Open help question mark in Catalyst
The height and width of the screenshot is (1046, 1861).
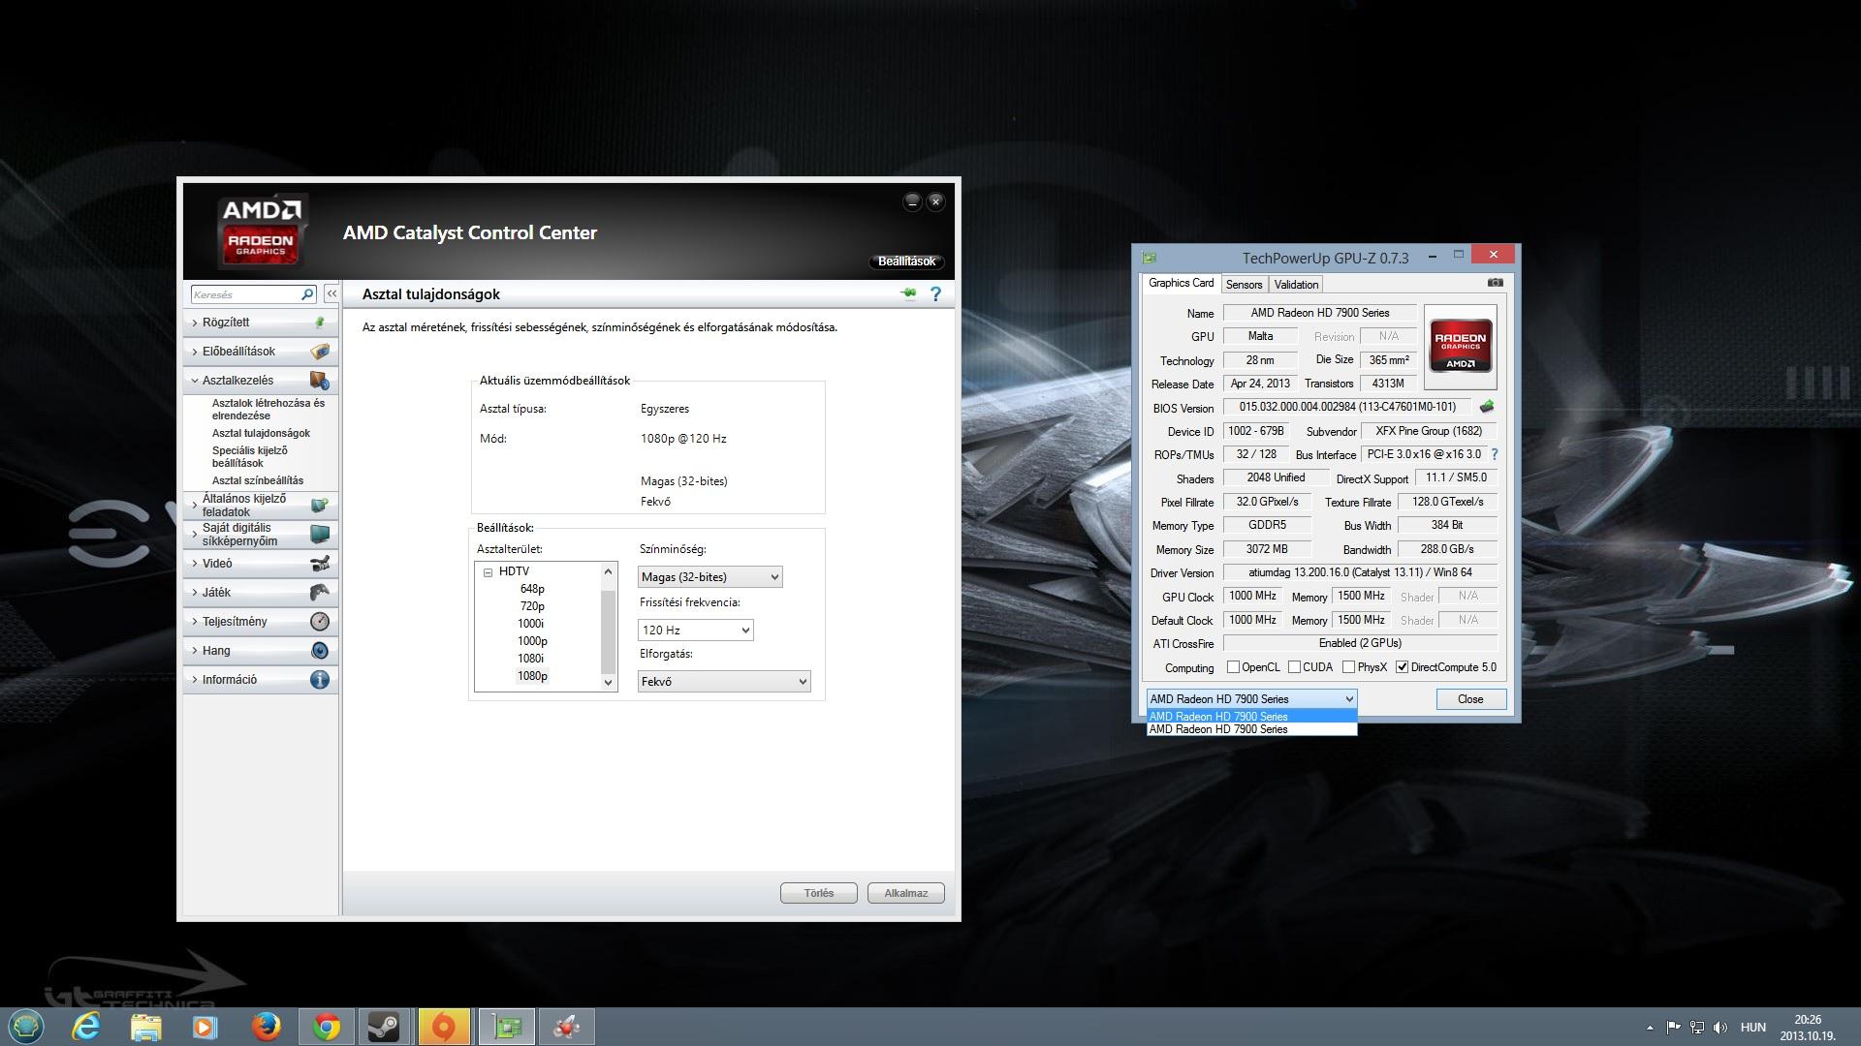[x=935, y=293]
